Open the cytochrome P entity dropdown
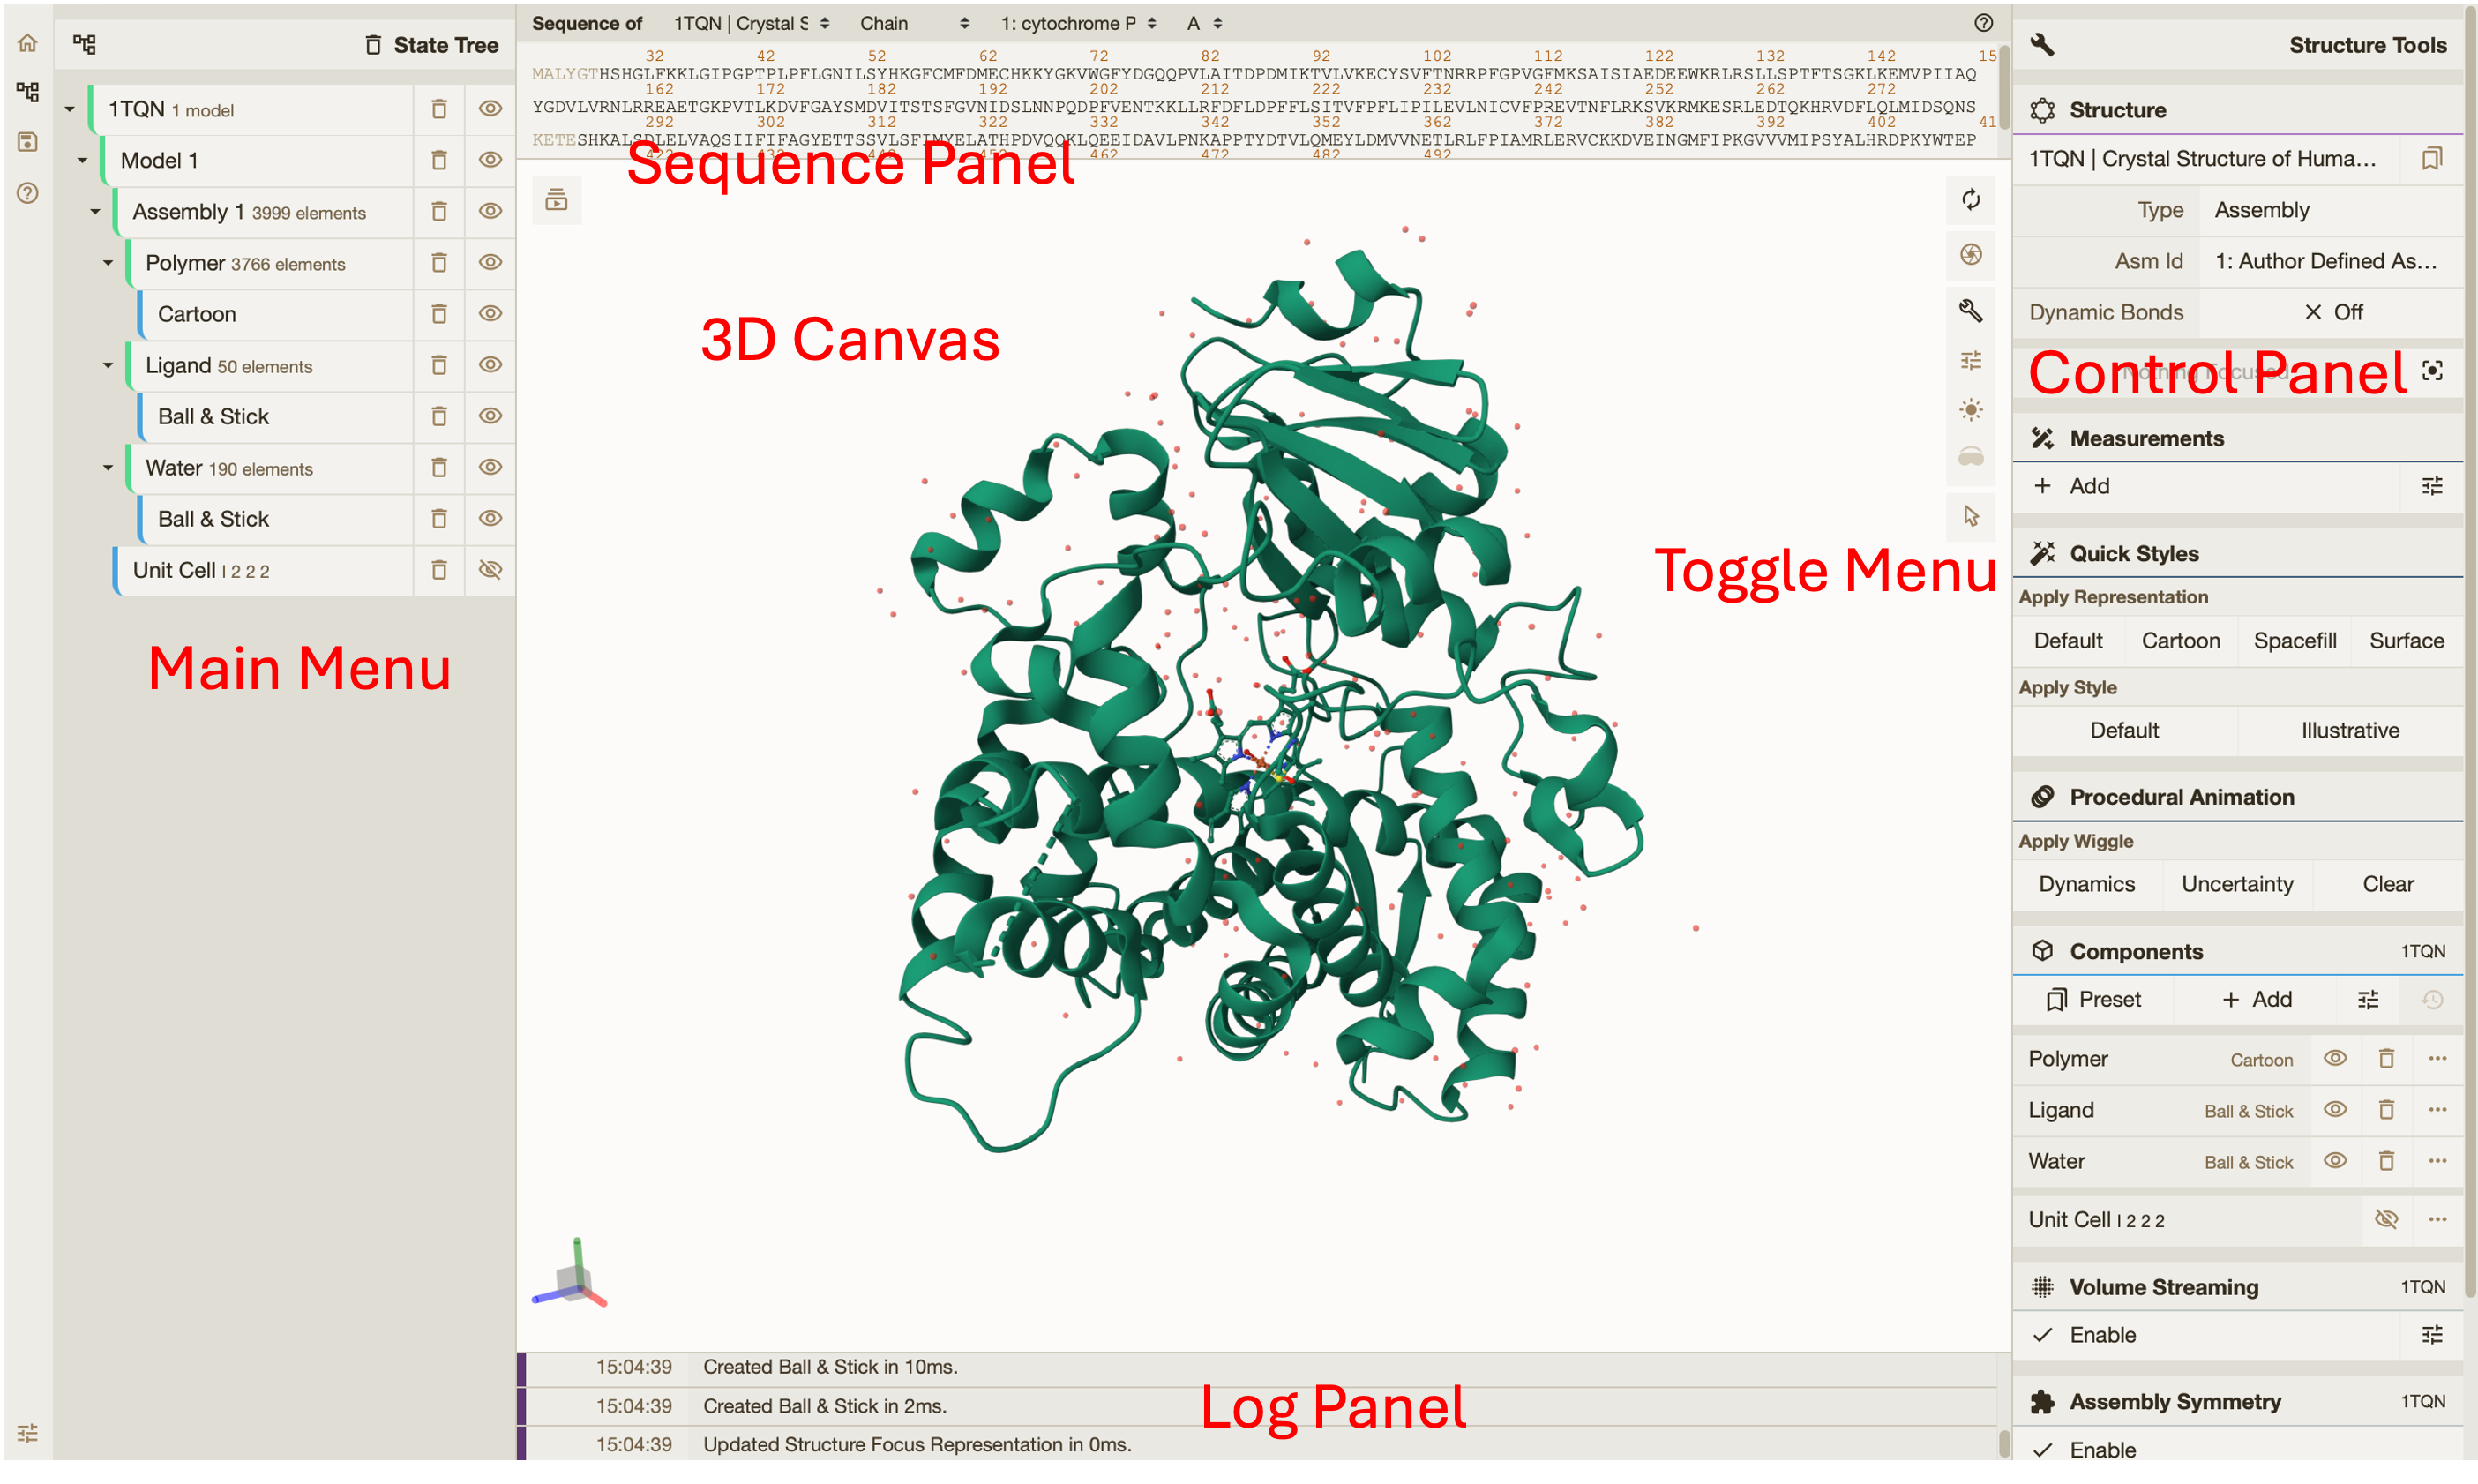2478x1484 pixels. pos(1078,23)
